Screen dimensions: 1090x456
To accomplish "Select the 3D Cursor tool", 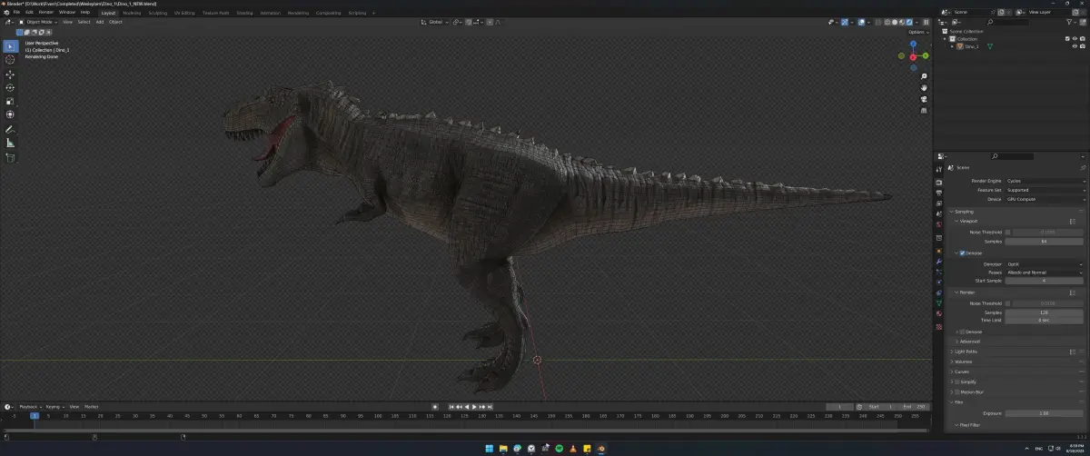I will coord(10,60).
